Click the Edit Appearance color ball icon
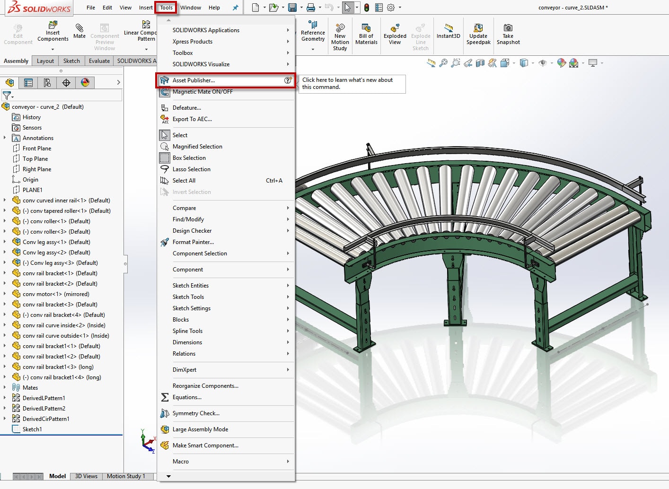This screenshot has height=489, width=669. tap(561, 63)
